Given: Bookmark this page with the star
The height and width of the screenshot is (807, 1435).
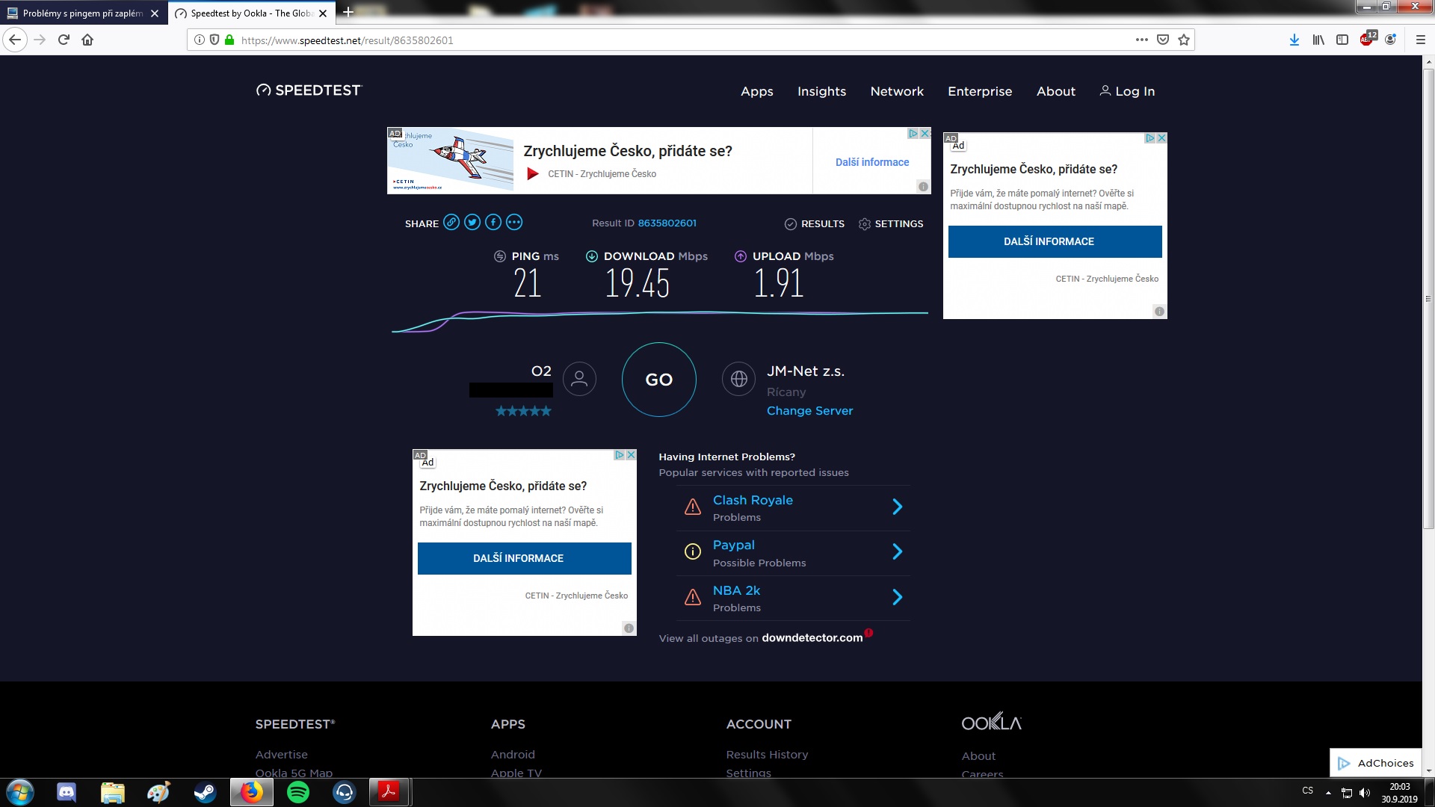Looking at the screenshot, I should click(1184, 40).
